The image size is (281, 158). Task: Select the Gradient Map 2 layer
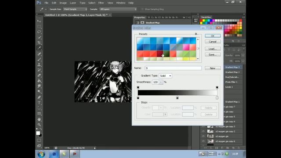pos(232,72)
